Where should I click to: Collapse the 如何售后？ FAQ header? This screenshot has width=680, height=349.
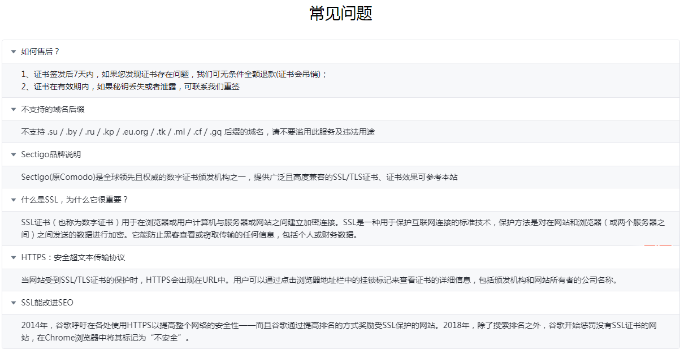pos(41,51)
